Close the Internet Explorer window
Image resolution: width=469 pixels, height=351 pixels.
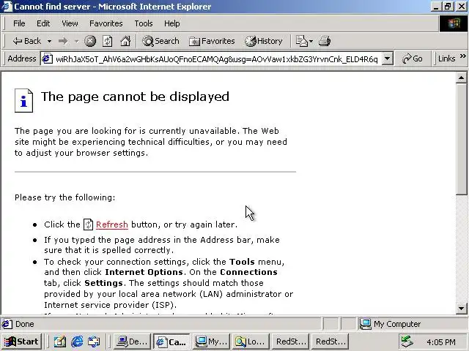462,7
